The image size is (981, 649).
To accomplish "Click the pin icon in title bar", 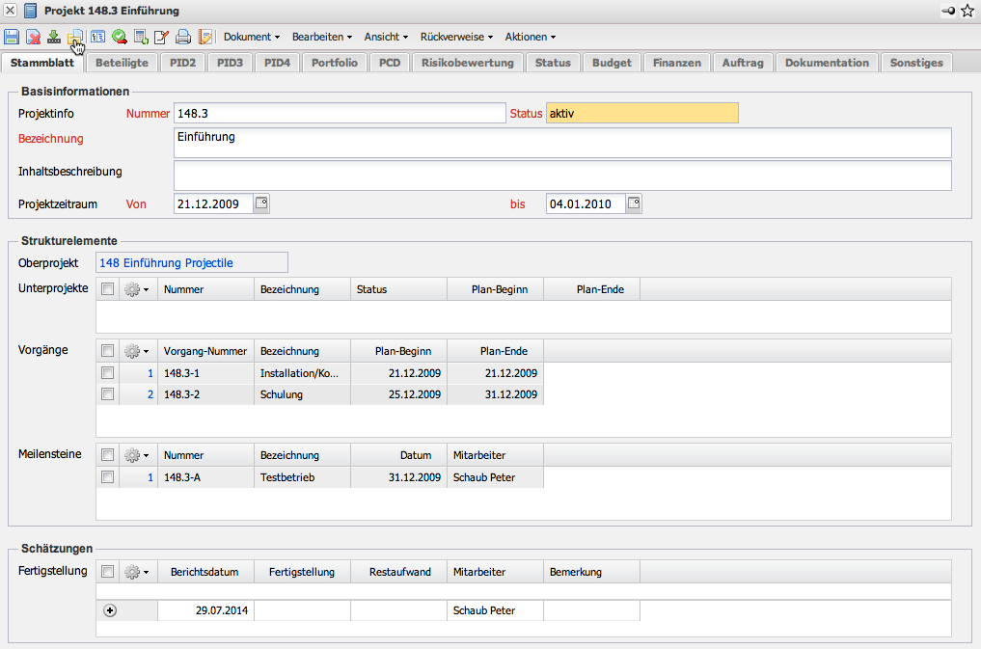I will (948, 11).
